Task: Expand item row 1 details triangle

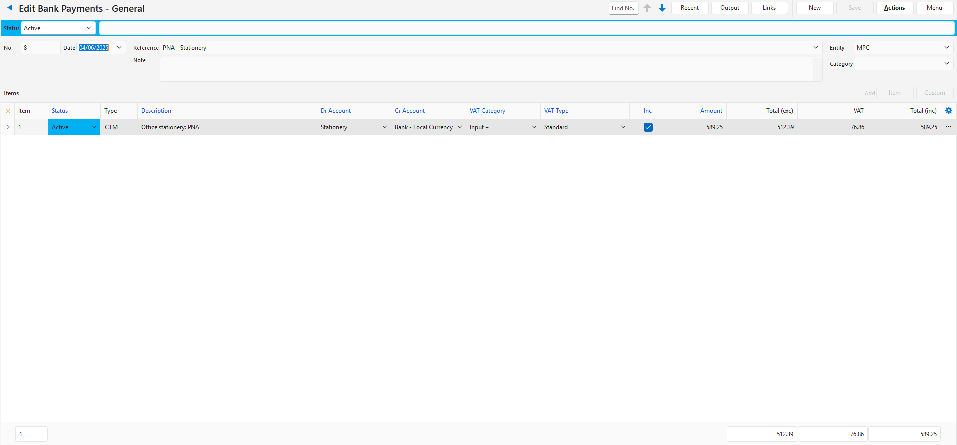Action: point(8,127)
